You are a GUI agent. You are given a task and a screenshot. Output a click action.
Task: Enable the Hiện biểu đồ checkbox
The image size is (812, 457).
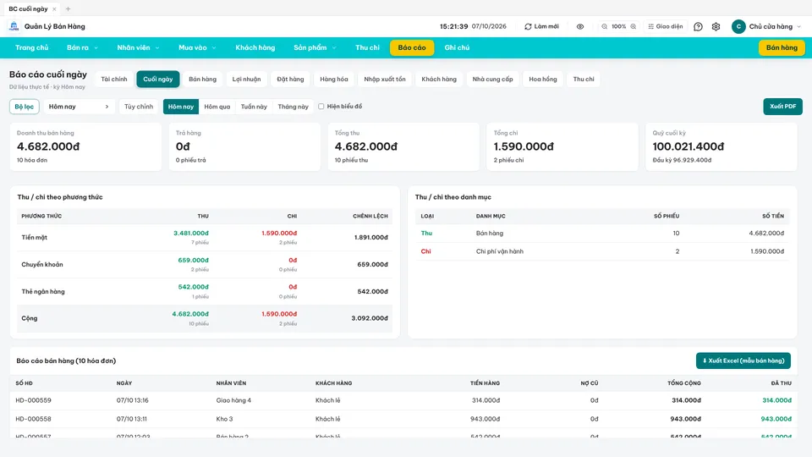(321, 107)
